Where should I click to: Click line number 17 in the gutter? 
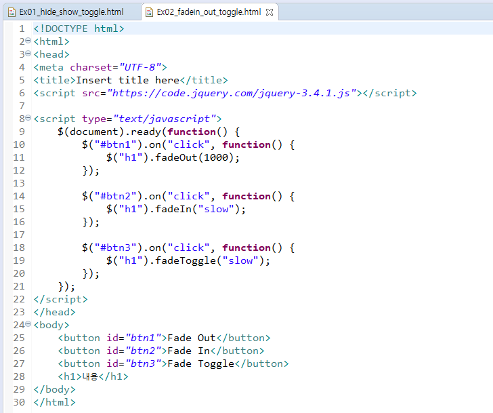(x=18, y=235)
